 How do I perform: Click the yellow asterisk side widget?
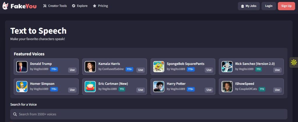click(x=294, y=62)
